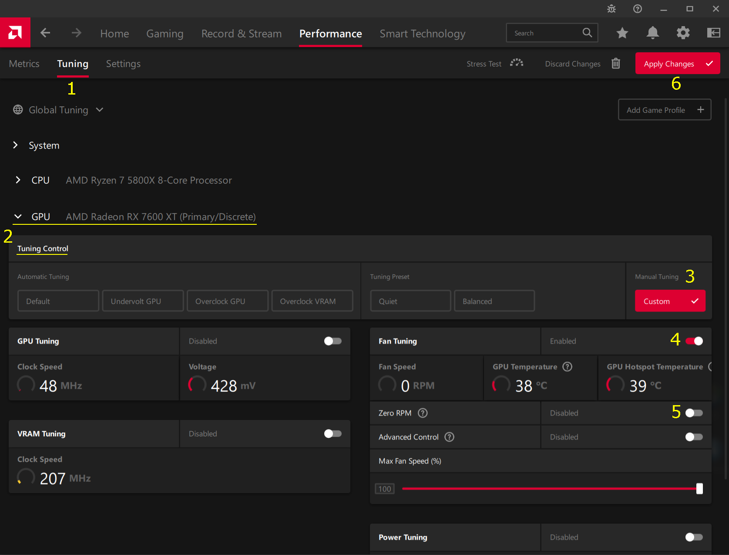Select Undervolt GPU tuning option
729x555 pixels.
(x=143, y=301)
